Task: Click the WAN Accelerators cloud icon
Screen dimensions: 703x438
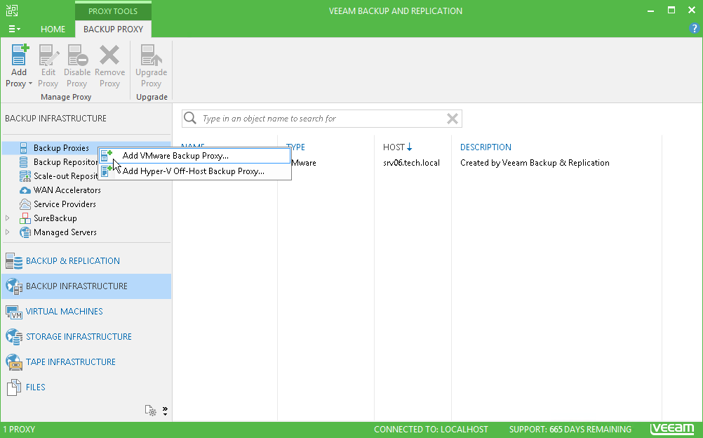Action: tap(25, 190)
